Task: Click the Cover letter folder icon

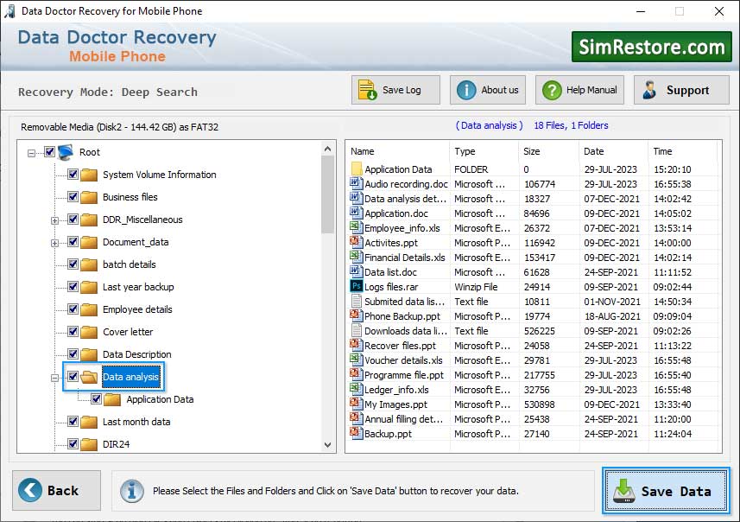Action: point(89,332)
